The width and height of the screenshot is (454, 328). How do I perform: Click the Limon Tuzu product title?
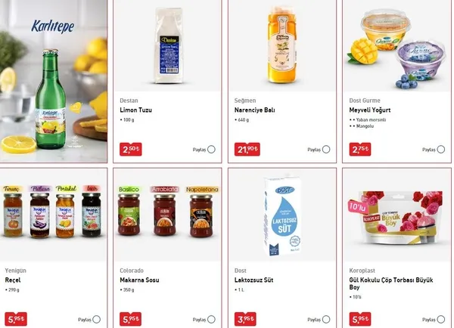pyautogui.click(x=135, y=110)
